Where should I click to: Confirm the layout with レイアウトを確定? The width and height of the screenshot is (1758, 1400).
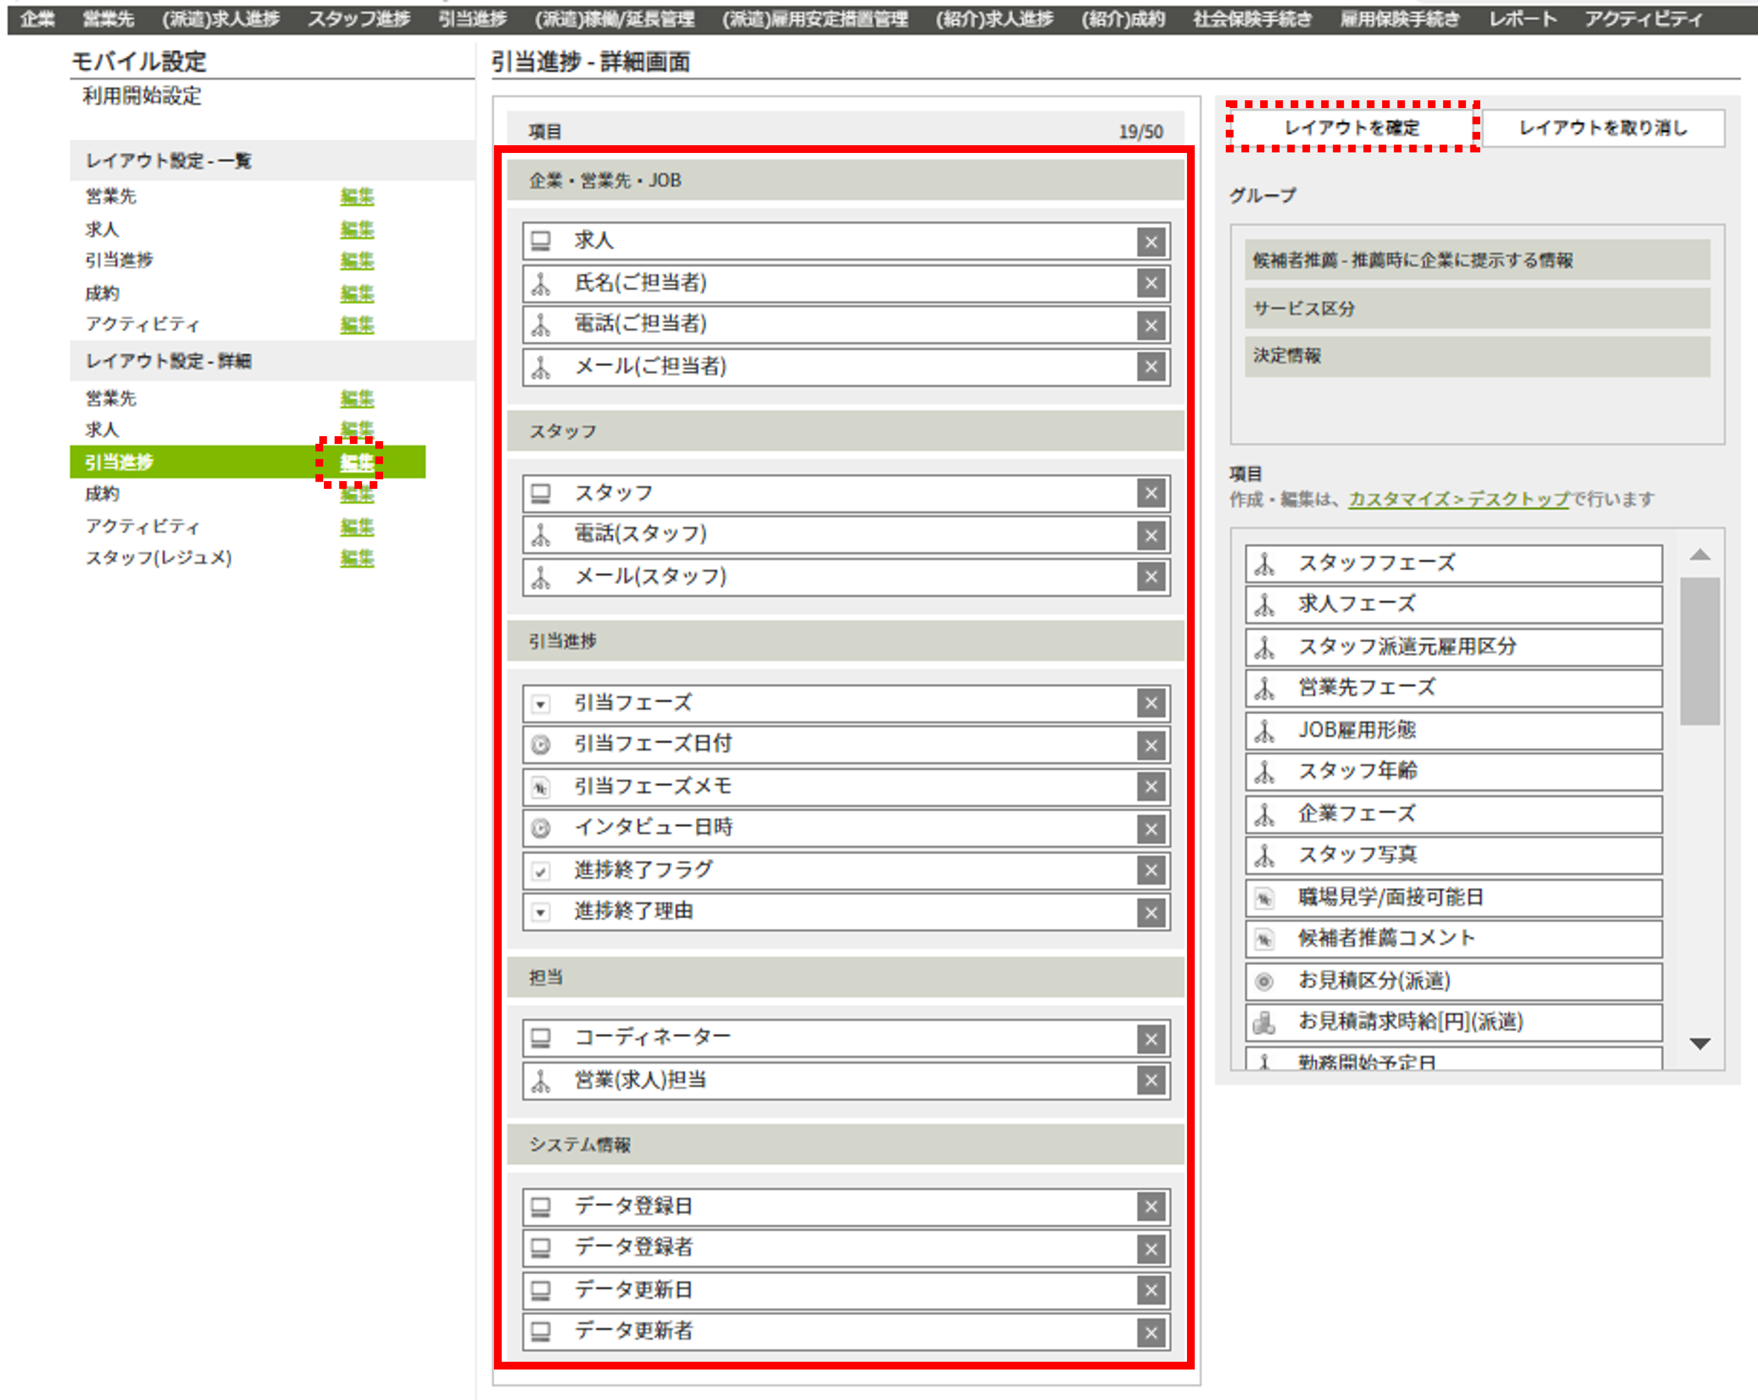(1352, 127)
